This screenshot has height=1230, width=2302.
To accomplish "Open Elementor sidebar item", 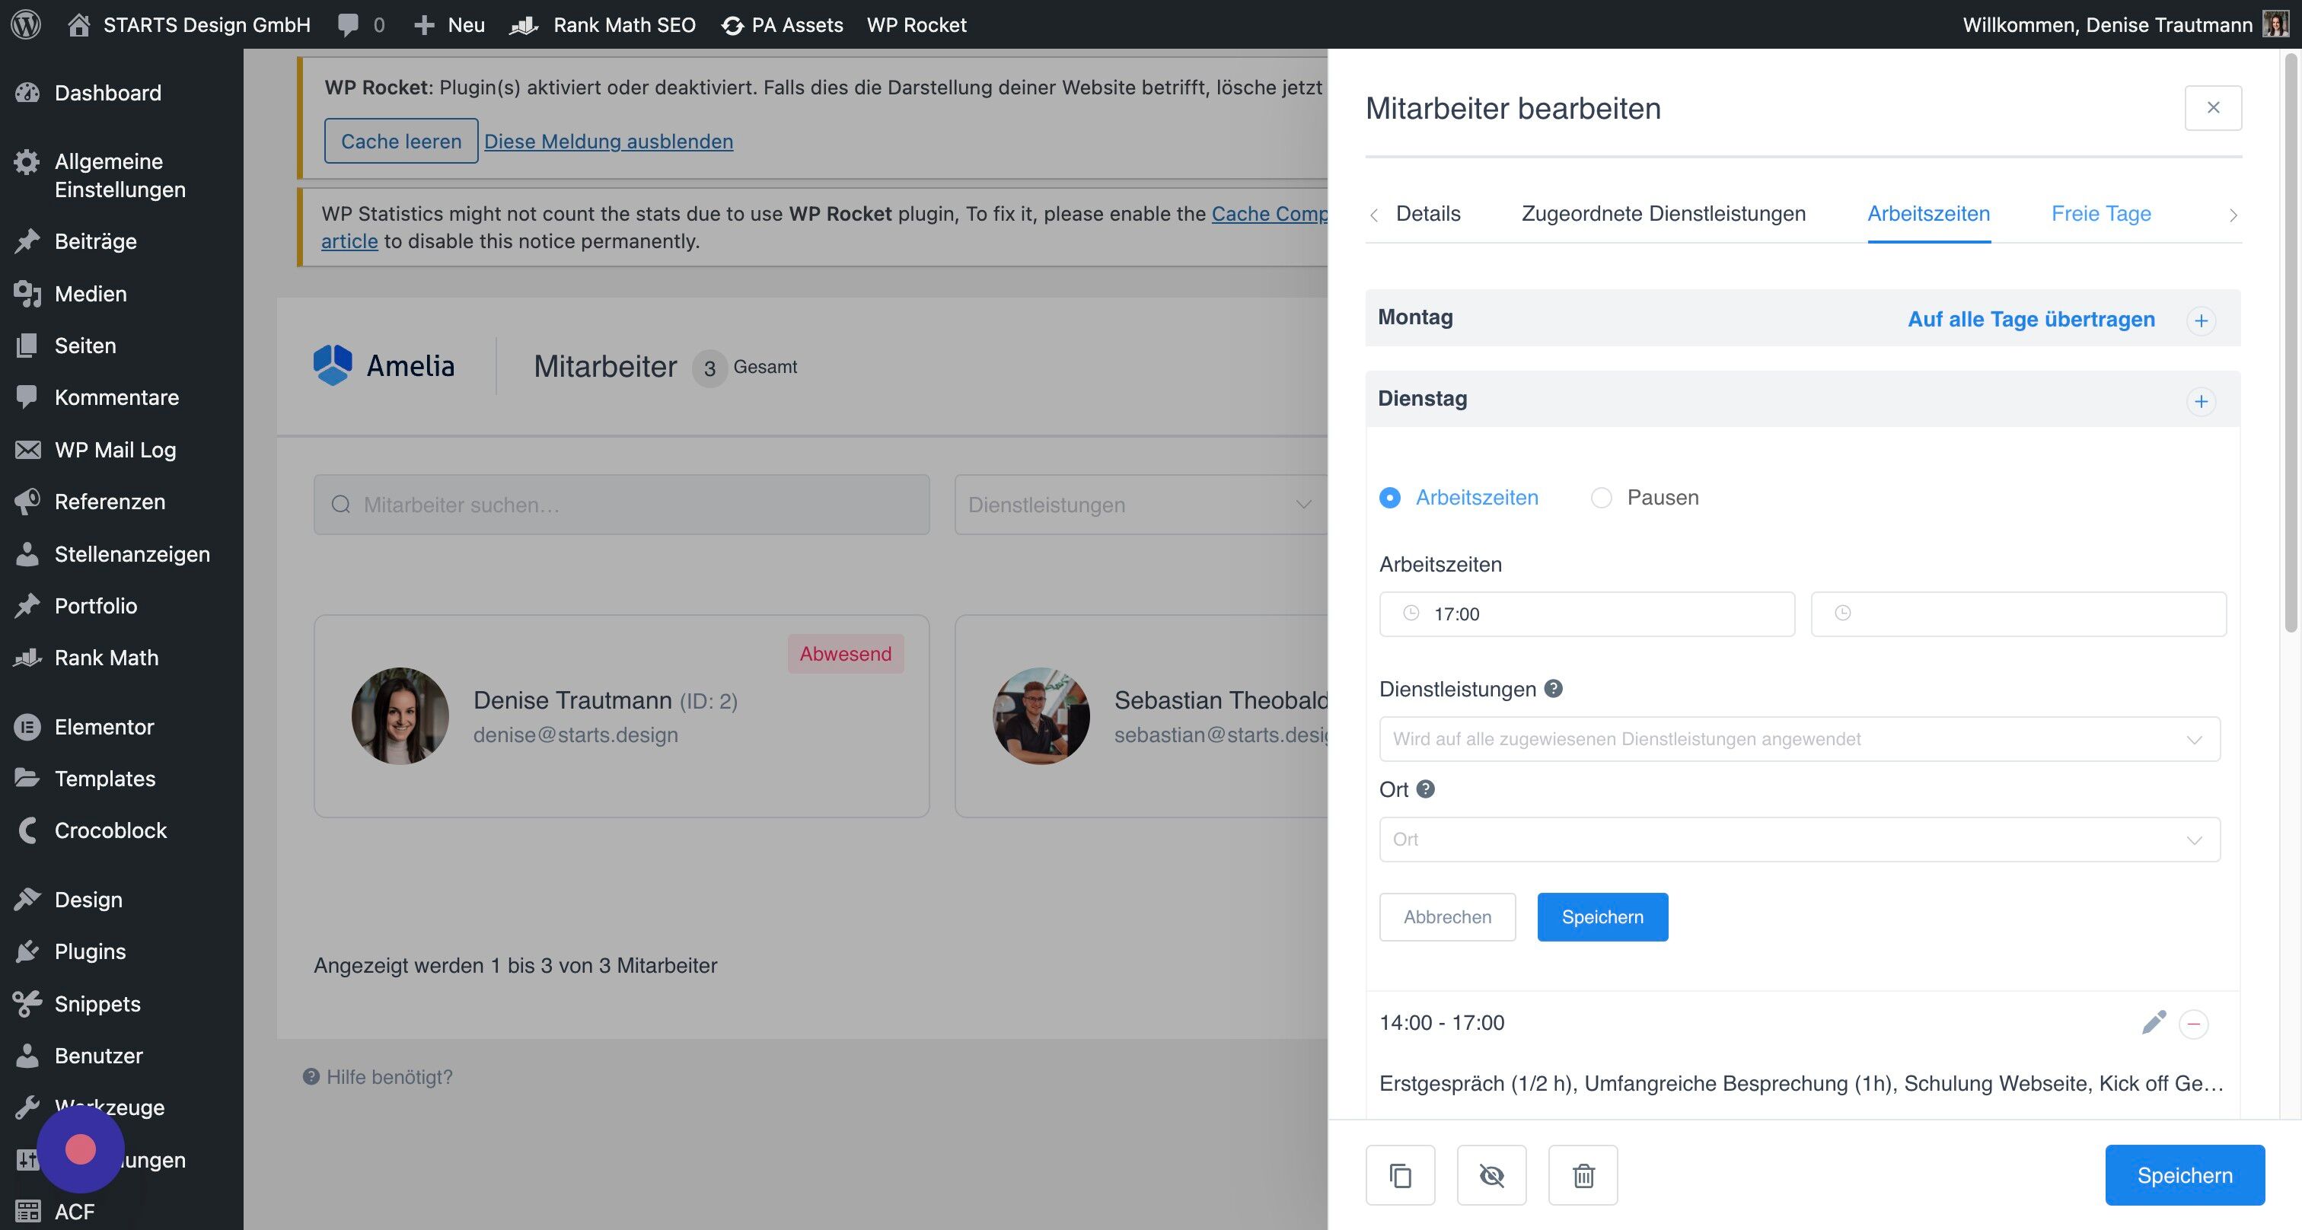I will click(x=104, y=726).
